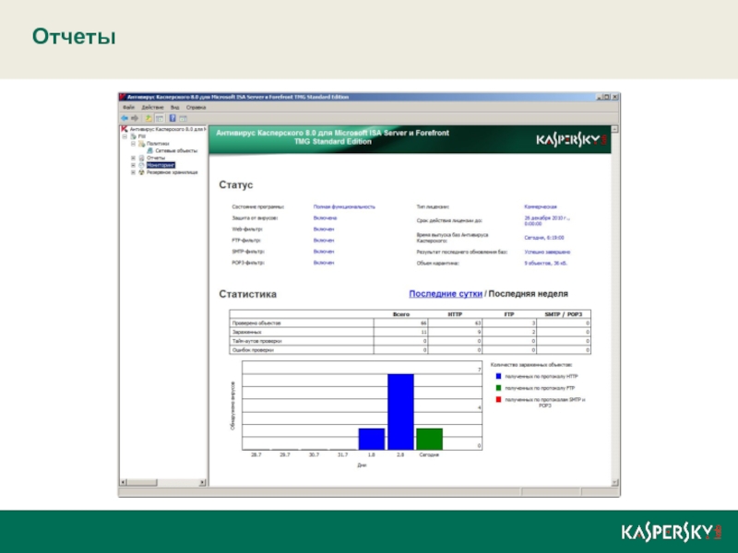Click the Статус section heading
The width and height of the screenshot is (738, 553).
tap(236, 185)
